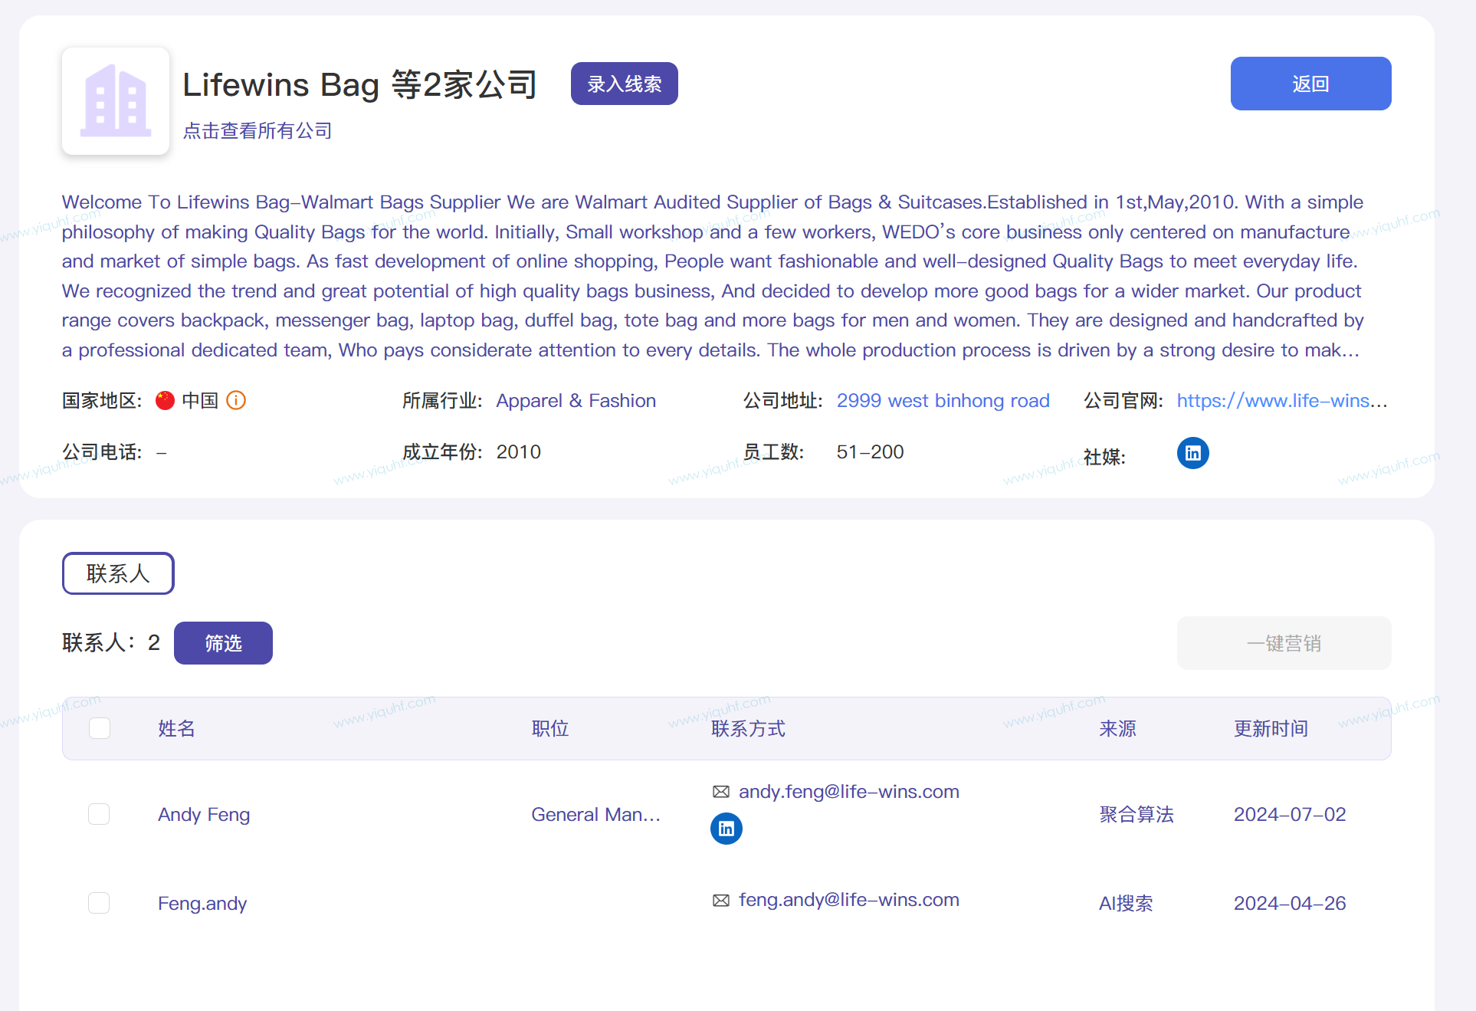1476x1011 pixels.
Task: Click the General Man... position text
Action: tap(595, 815)
